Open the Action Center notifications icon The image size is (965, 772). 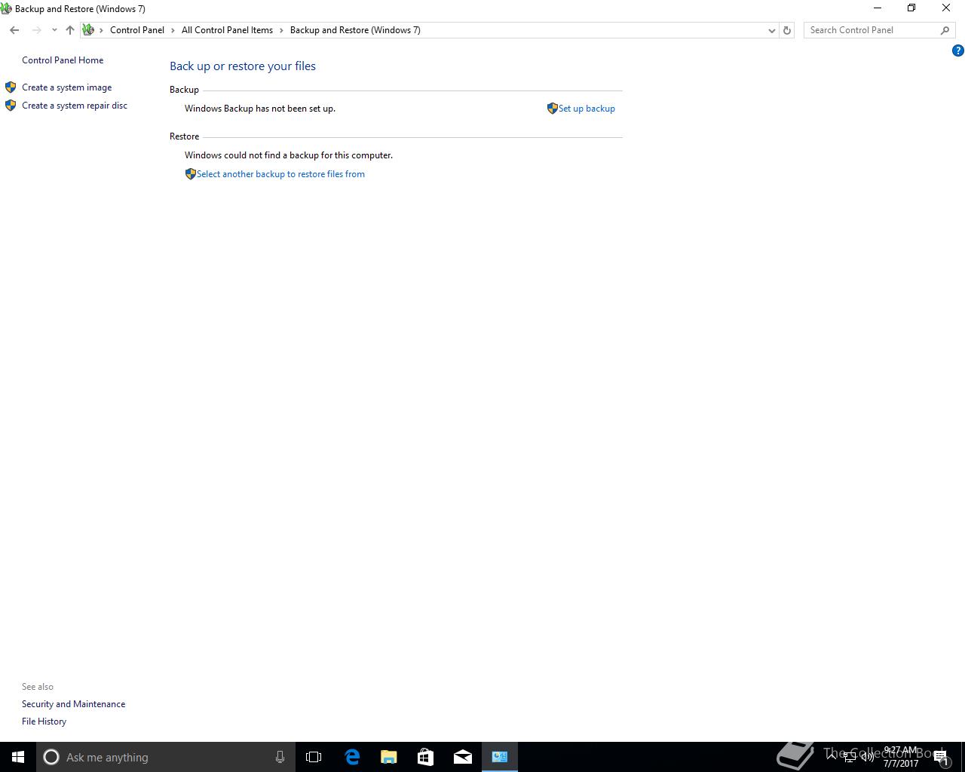click(x=942, y=757)
